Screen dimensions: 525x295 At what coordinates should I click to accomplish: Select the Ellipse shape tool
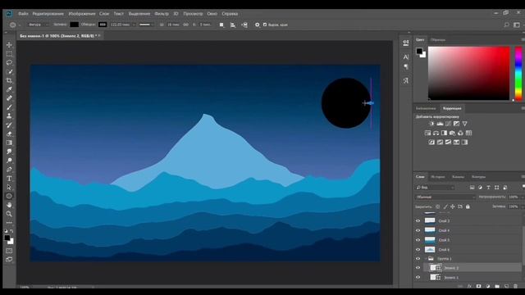(x=9, y=197)
